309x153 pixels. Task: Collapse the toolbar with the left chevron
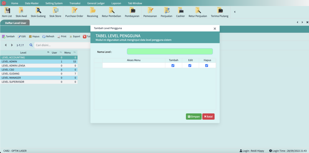coord(235,12)
